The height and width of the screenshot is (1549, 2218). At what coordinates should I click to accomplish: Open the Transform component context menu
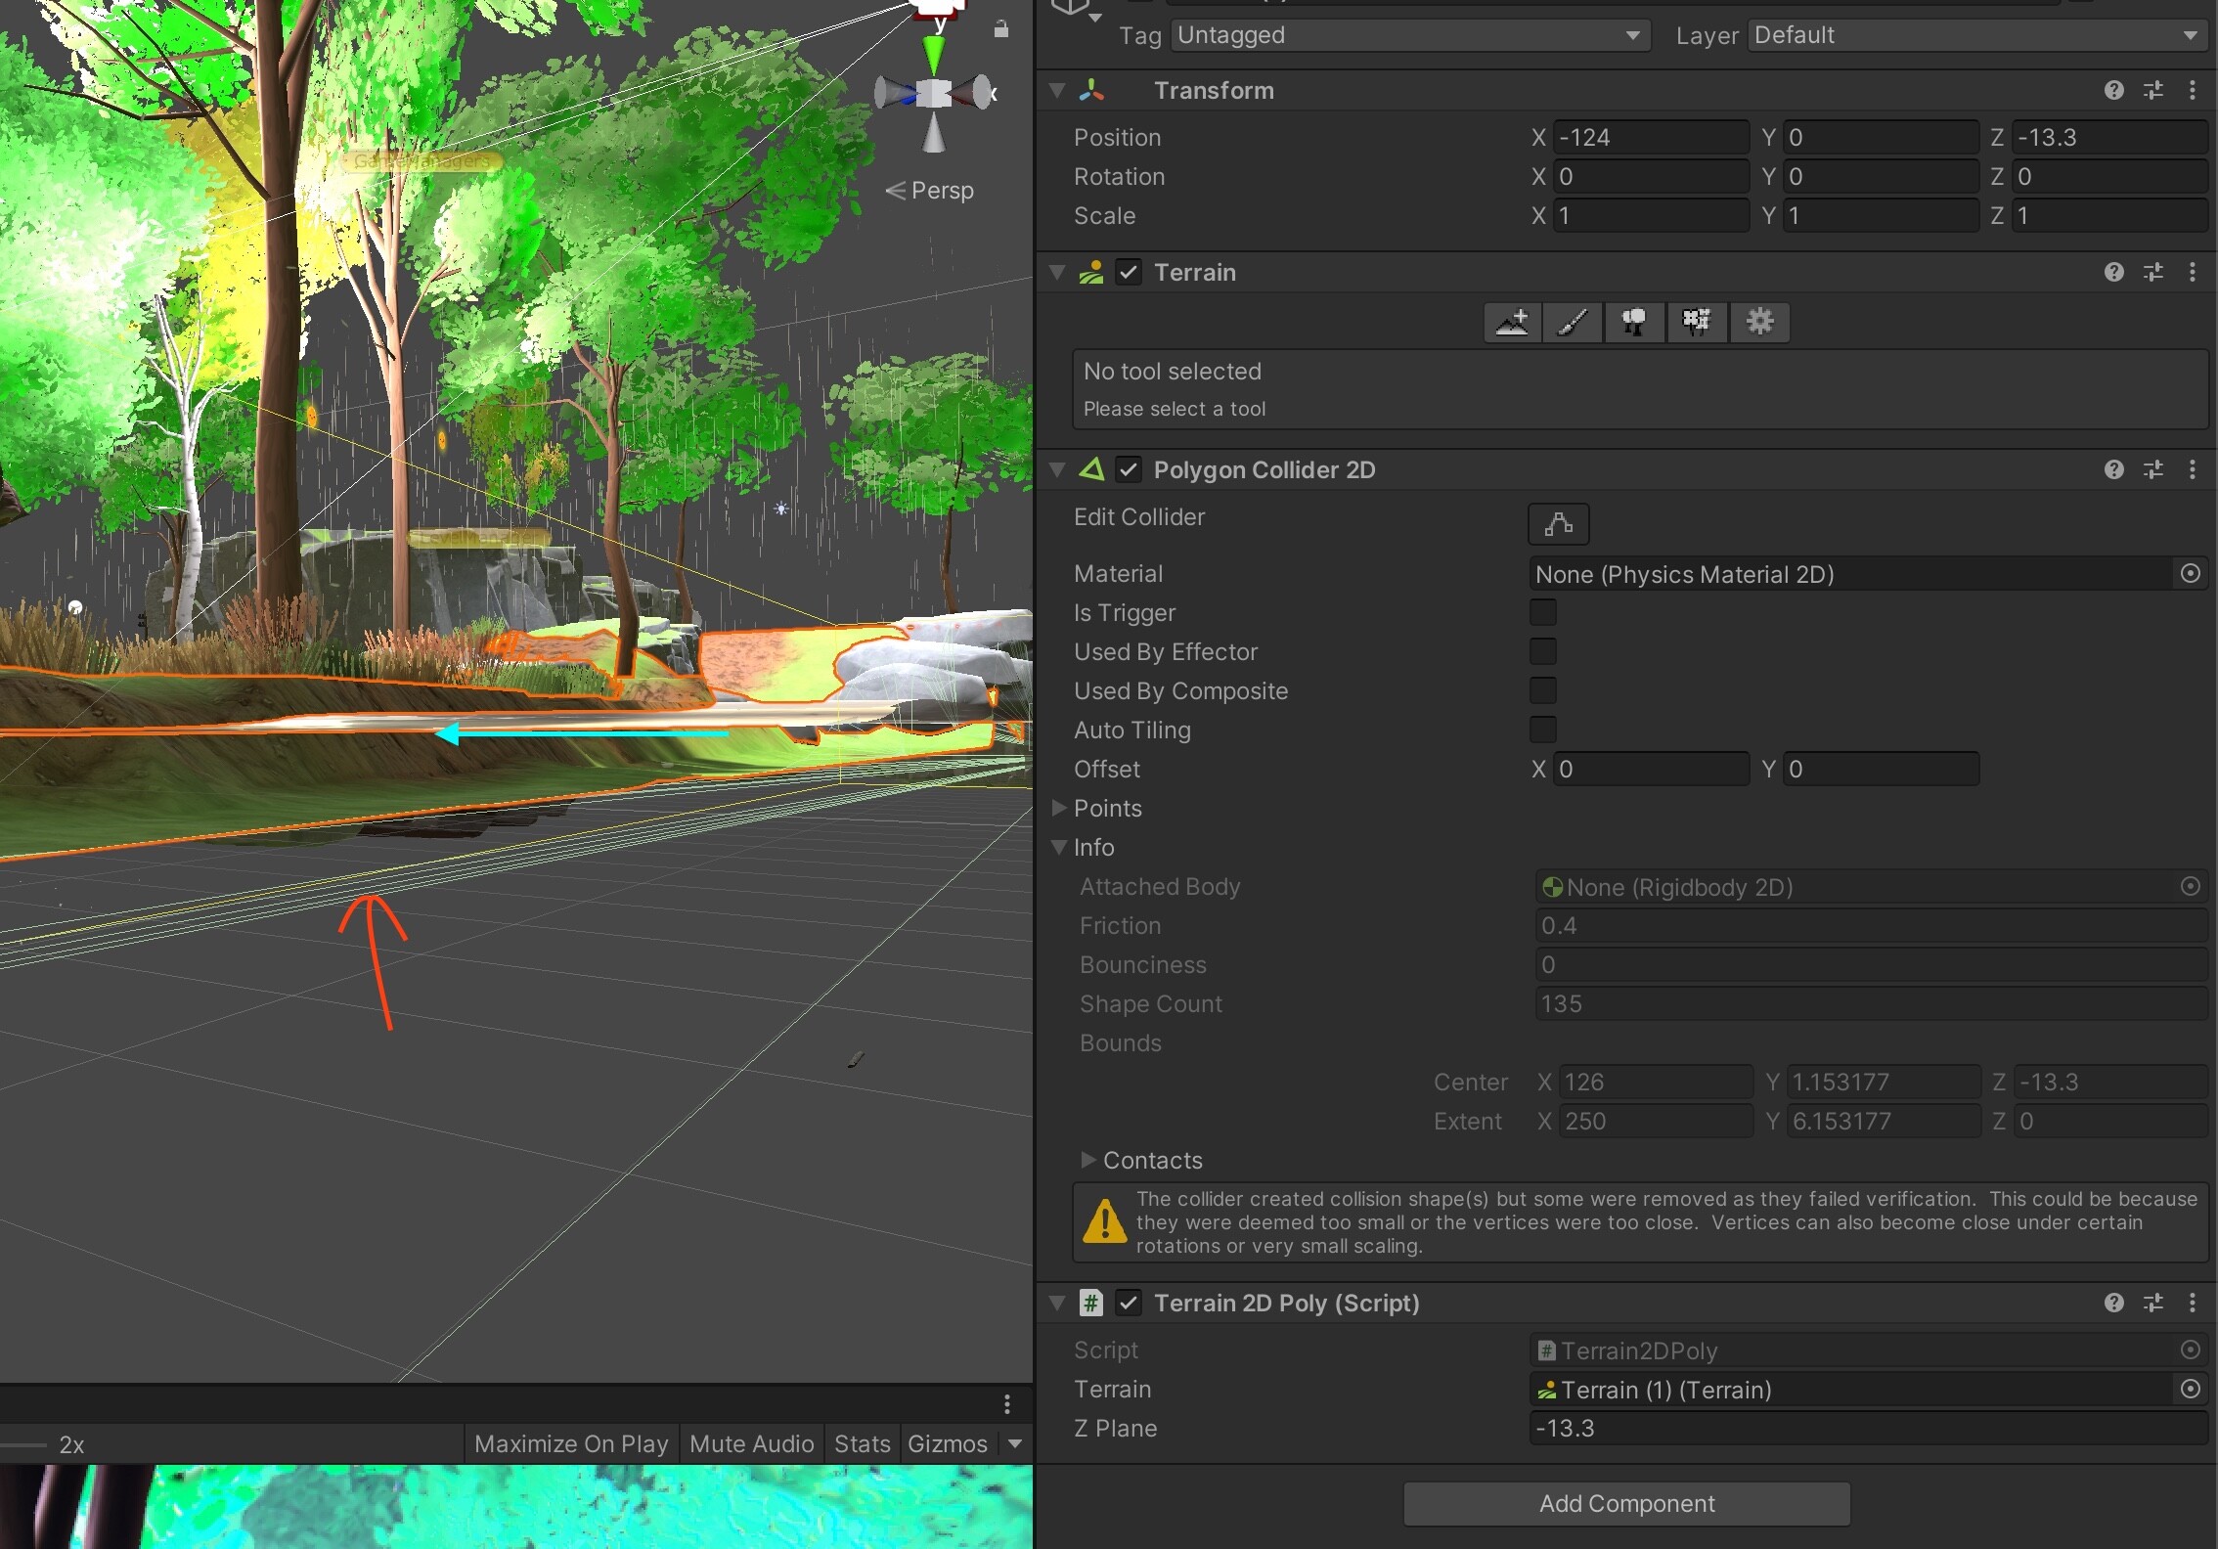[2193, 90]
